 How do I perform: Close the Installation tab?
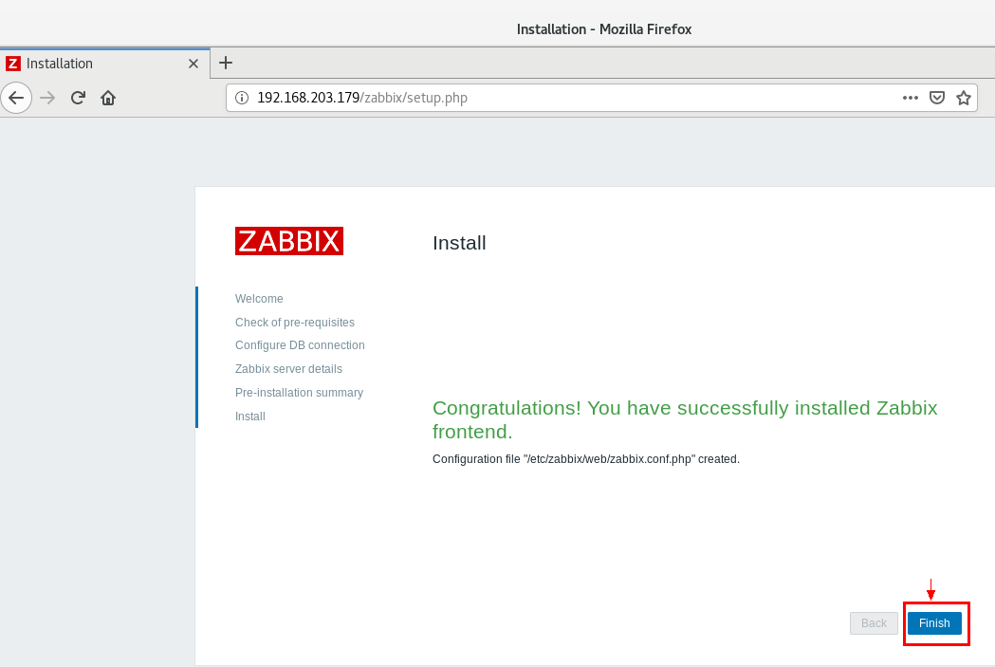193,64
